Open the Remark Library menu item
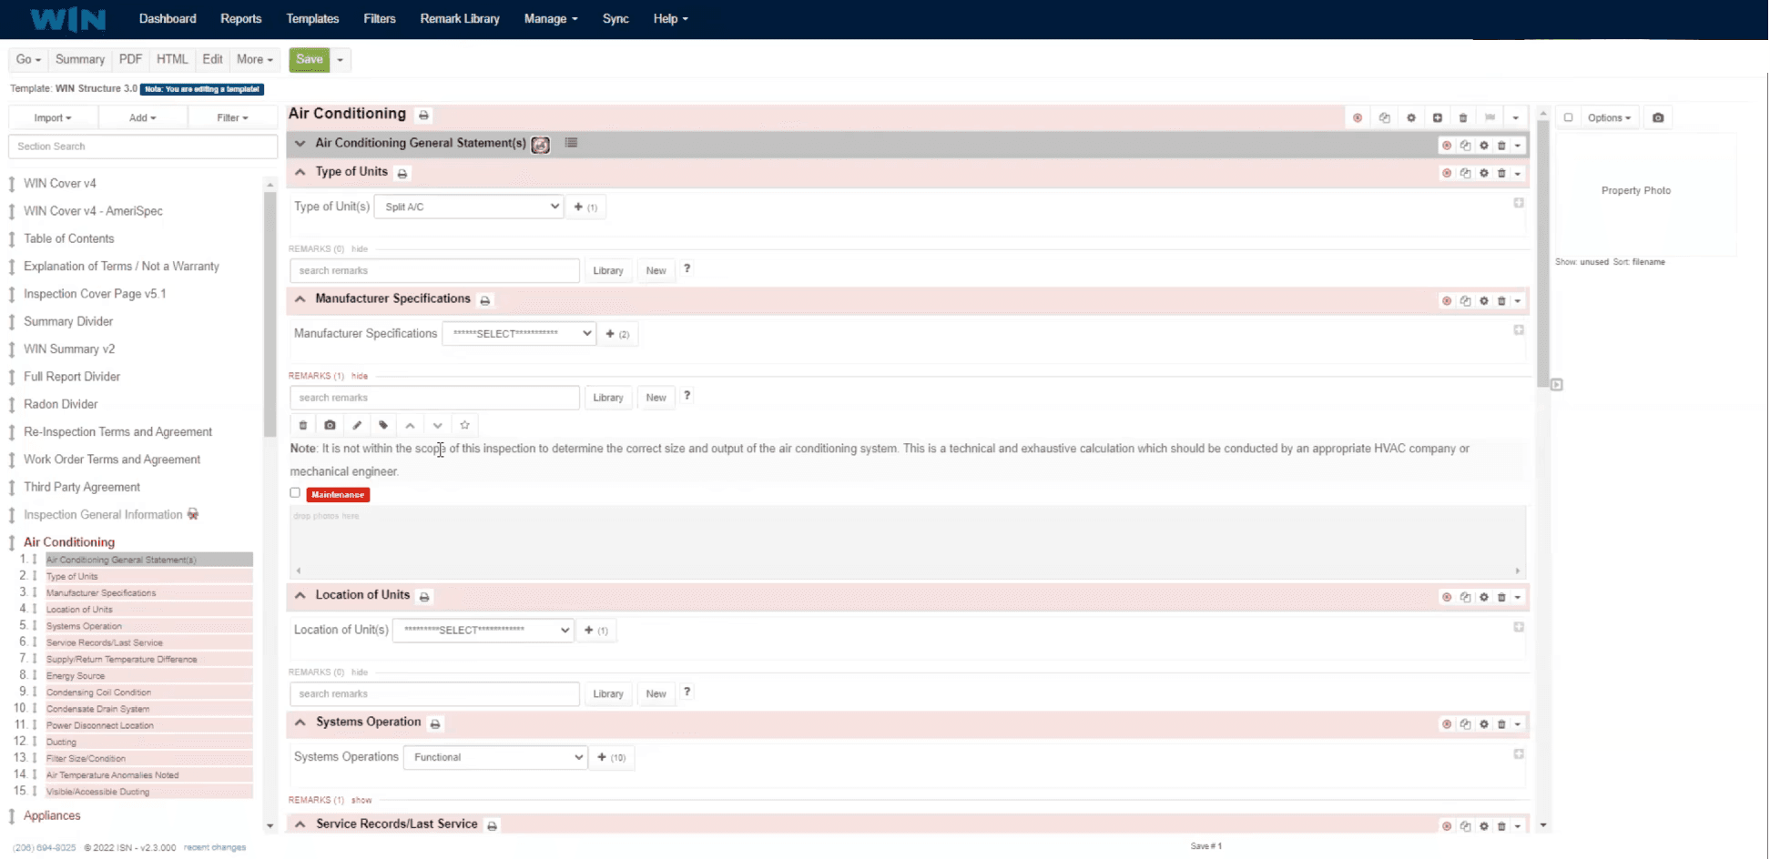 coord(460,18)
